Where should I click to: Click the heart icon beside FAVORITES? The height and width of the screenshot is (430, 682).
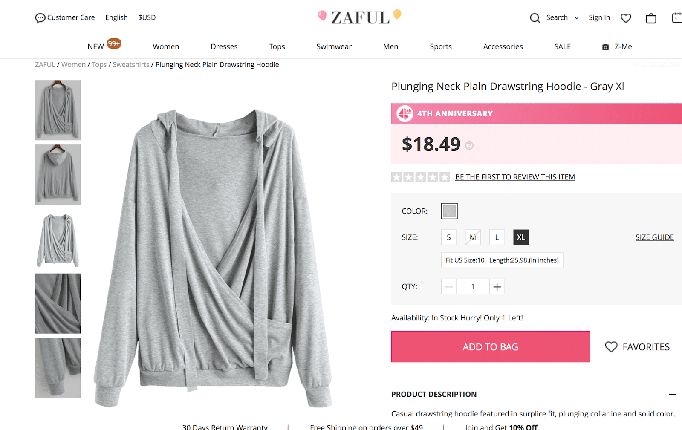point(611,347)
